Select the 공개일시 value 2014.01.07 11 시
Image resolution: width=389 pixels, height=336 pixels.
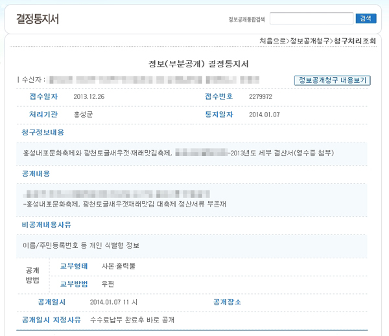pos(113,302)
